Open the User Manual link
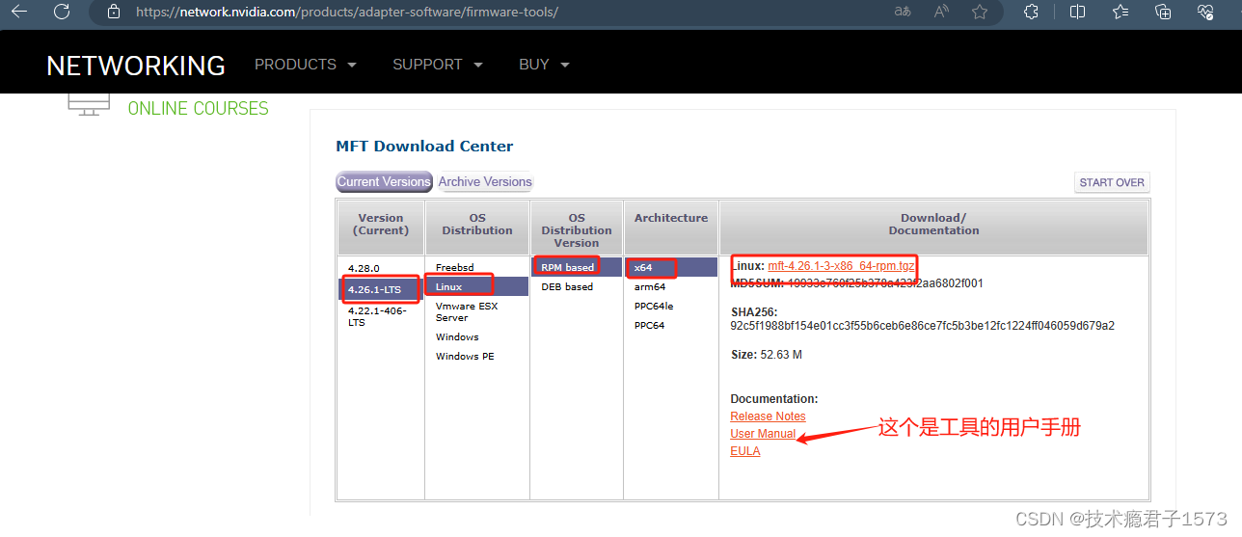Image resolution: width=1242 pixels, height=537 pixels. 763,434
